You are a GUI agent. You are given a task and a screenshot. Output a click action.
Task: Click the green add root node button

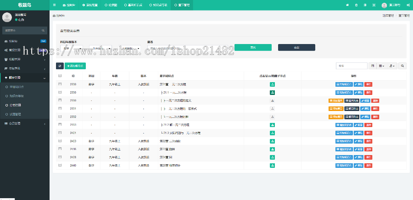75,66
